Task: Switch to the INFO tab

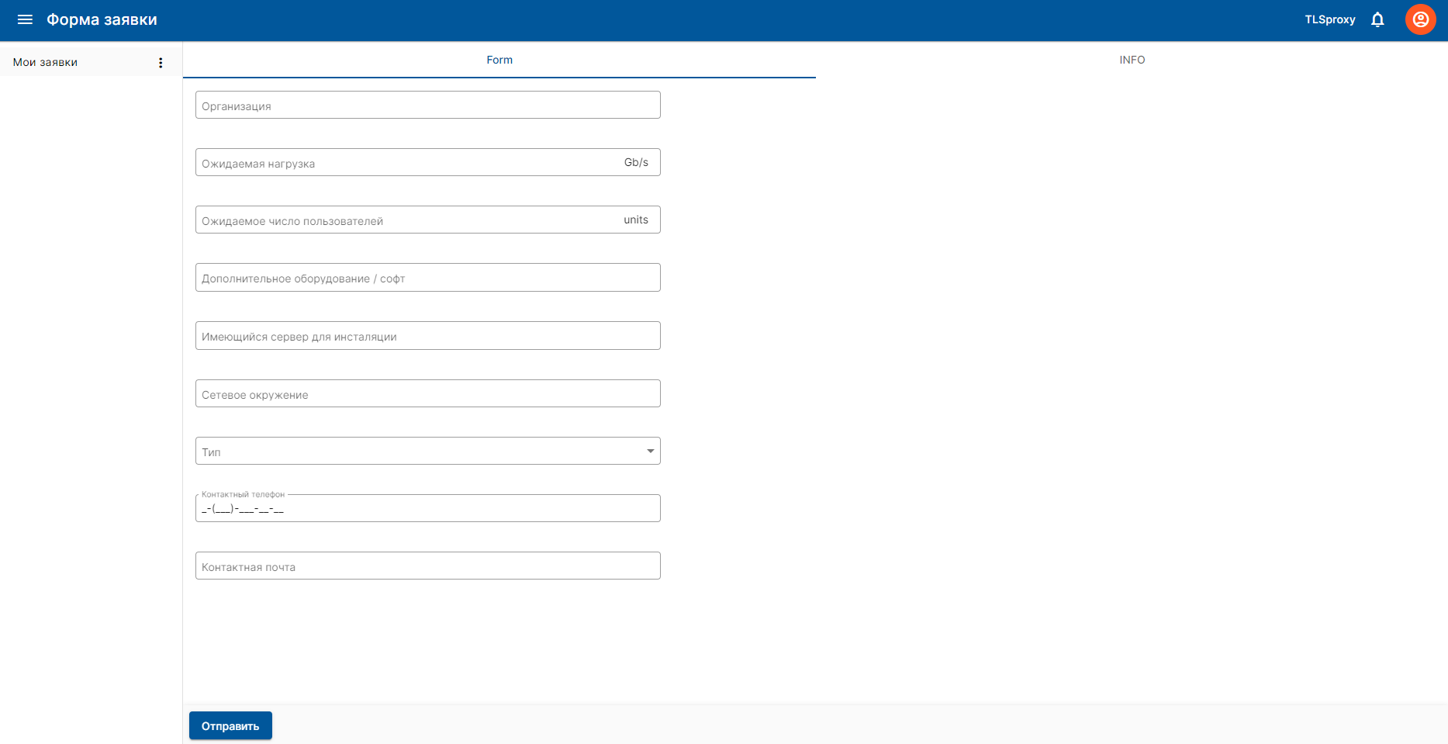Action: point(1132,60)
